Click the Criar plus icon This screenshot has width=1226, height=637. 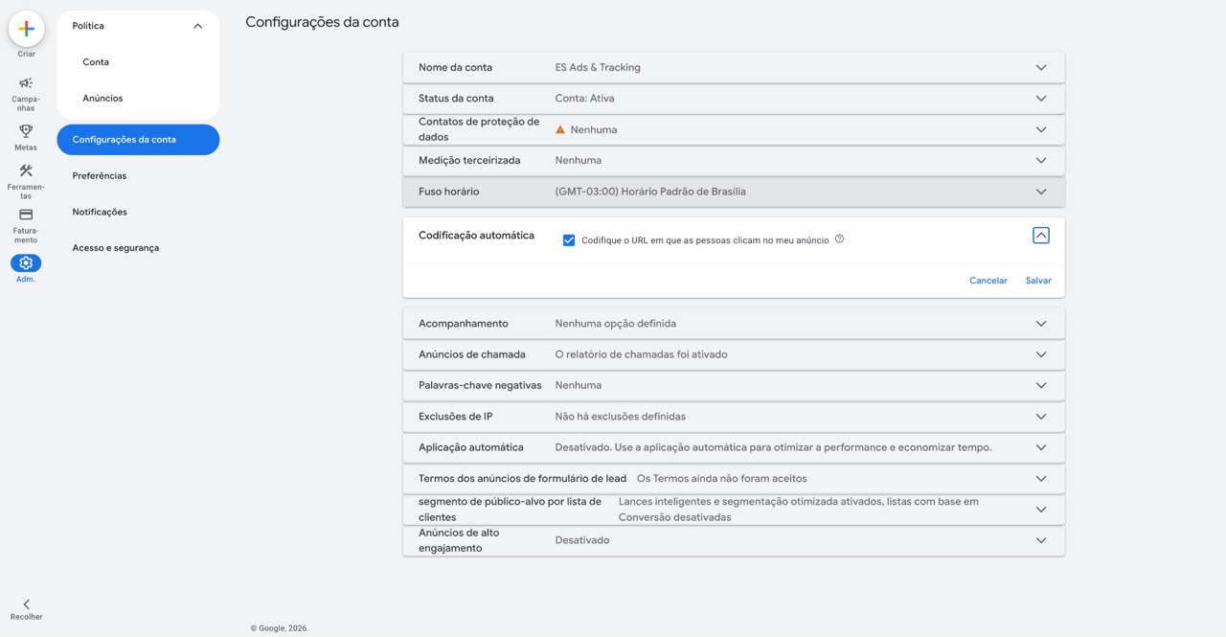(x=26, y=29)
